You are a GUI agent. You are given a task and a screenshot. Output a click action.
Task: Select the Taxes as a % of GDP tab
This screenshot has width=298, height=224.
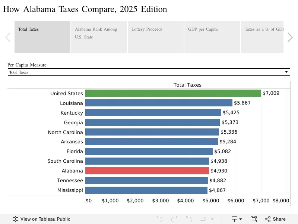pyautogui.click(x=262, y=37)
